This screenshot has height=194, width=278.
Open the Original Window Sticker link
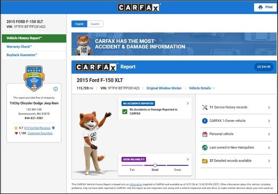pos(164,88)
